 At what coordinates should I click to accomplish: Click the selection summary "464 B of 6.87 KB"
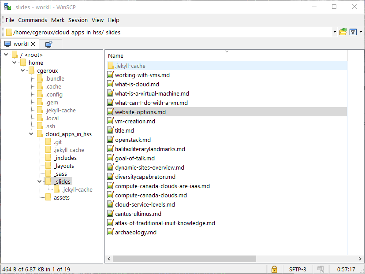pos(23,269)
